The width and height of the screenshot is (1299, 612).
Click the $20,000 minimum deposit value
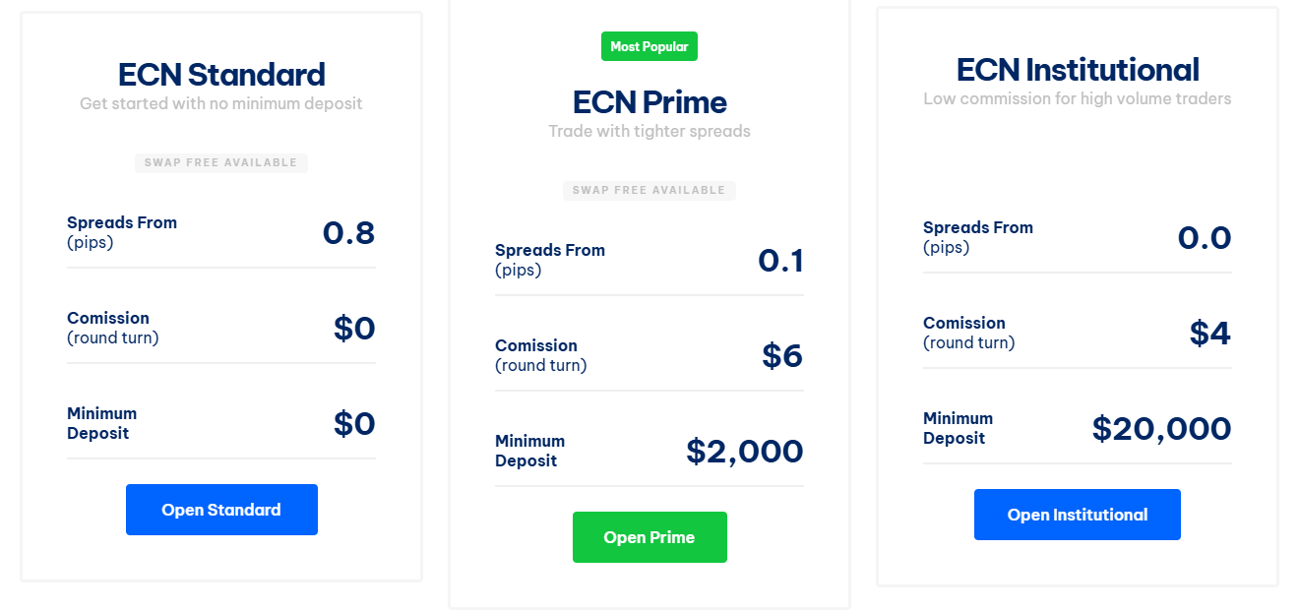click(x=1161, y=429)
